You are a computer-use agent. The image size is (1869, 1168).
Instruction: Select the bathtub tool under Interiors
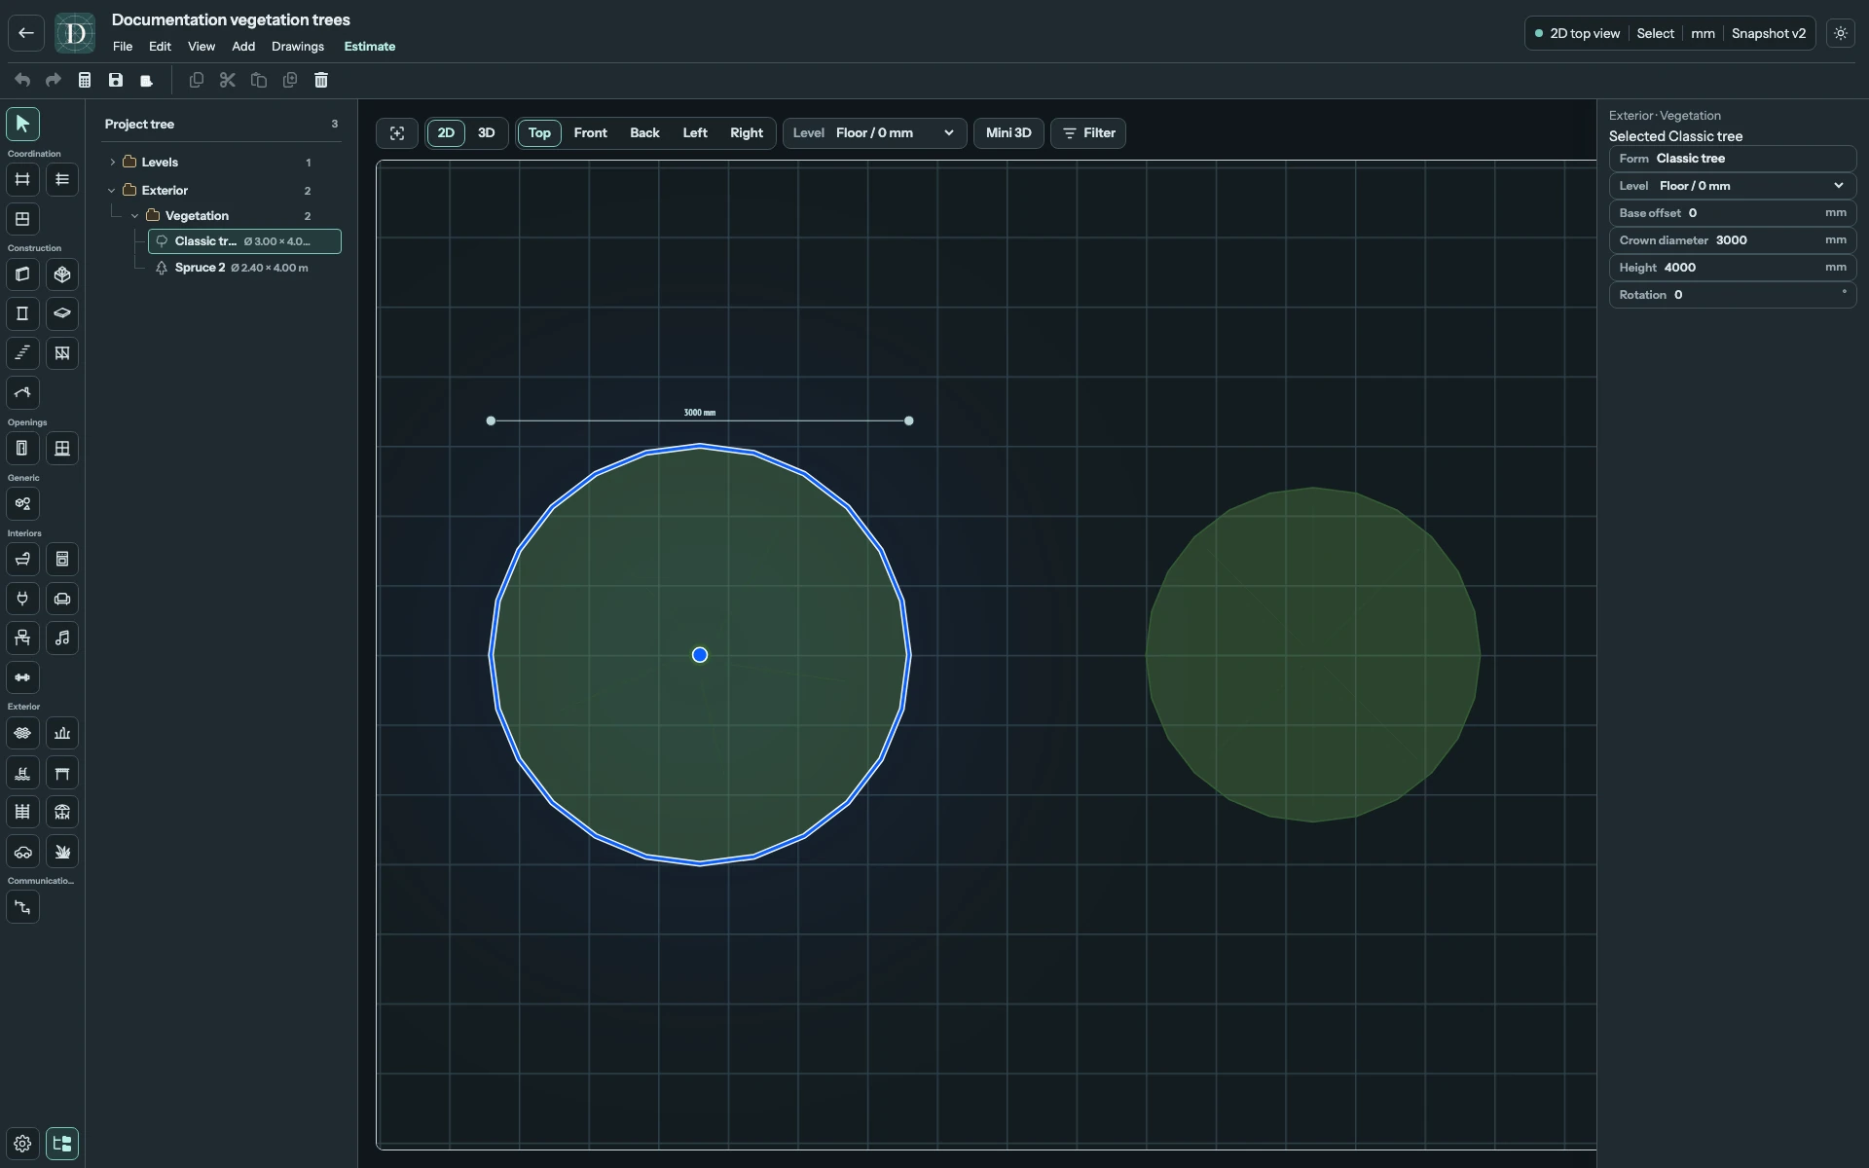[22, 559]
